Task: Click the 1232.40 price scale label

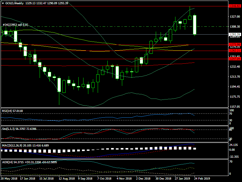Action: tap(235, 67)
